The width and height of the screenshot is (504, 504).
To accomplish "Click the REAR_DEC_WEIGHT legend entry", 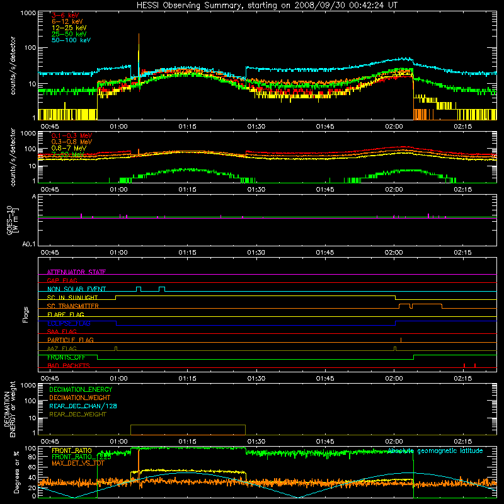I will [x=77, y=415].
